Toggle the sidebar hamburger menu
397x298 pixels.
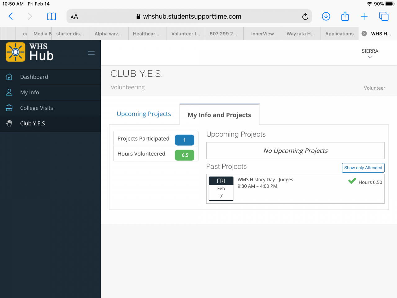(91, 52)
